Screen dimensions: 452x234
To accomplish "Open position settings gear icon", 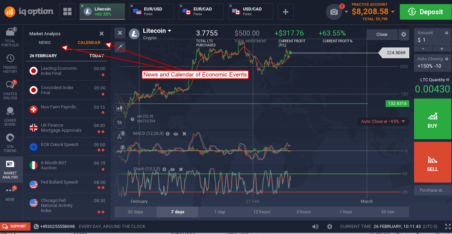I will pos(404,34).
